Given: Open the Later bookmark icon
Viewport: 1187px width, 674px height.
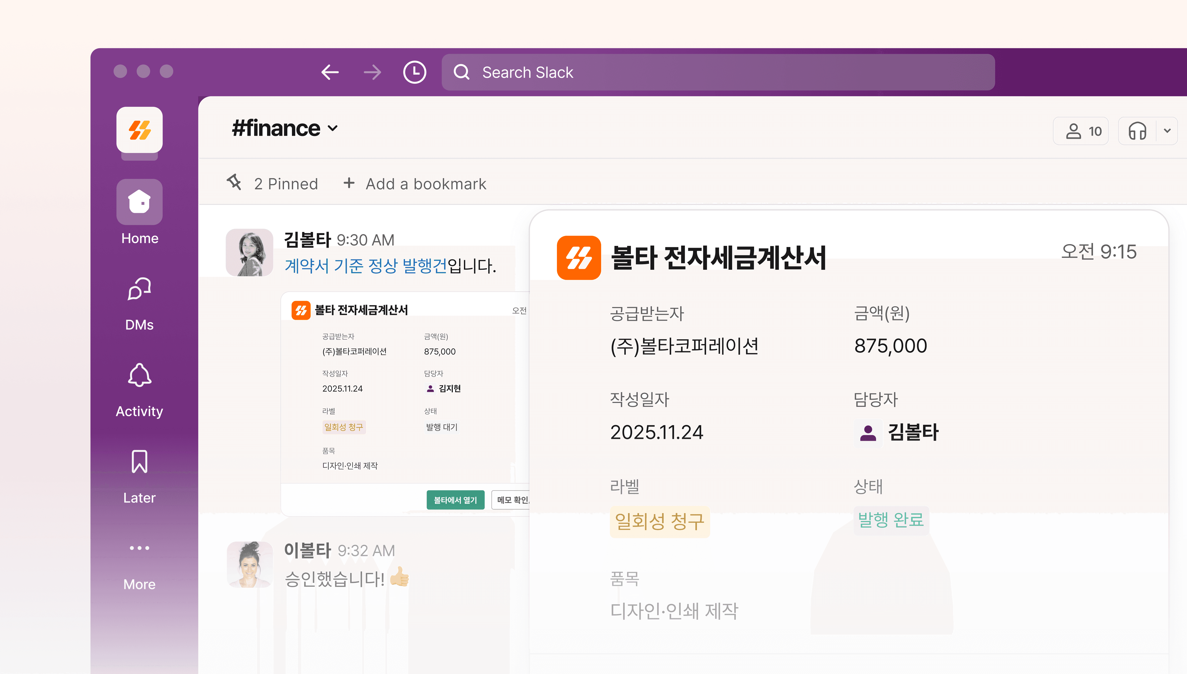Looking at the screenshot, I should click(x=139, y=462).
